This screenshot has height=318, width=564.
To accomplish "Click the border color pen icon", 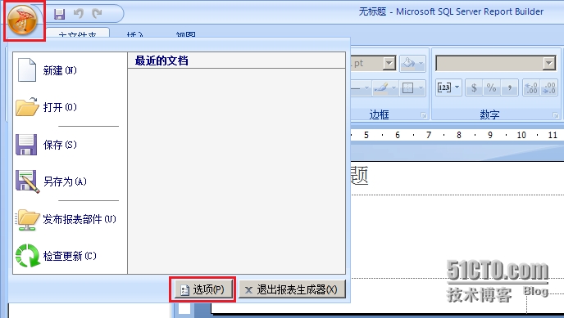I will [381, 87].
